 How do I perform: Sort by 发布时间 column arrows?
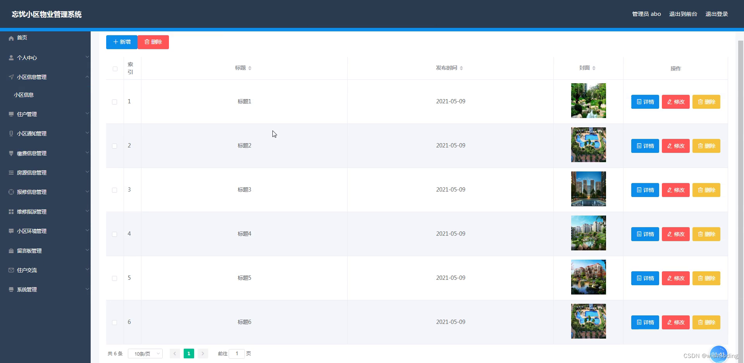(462, 68)
